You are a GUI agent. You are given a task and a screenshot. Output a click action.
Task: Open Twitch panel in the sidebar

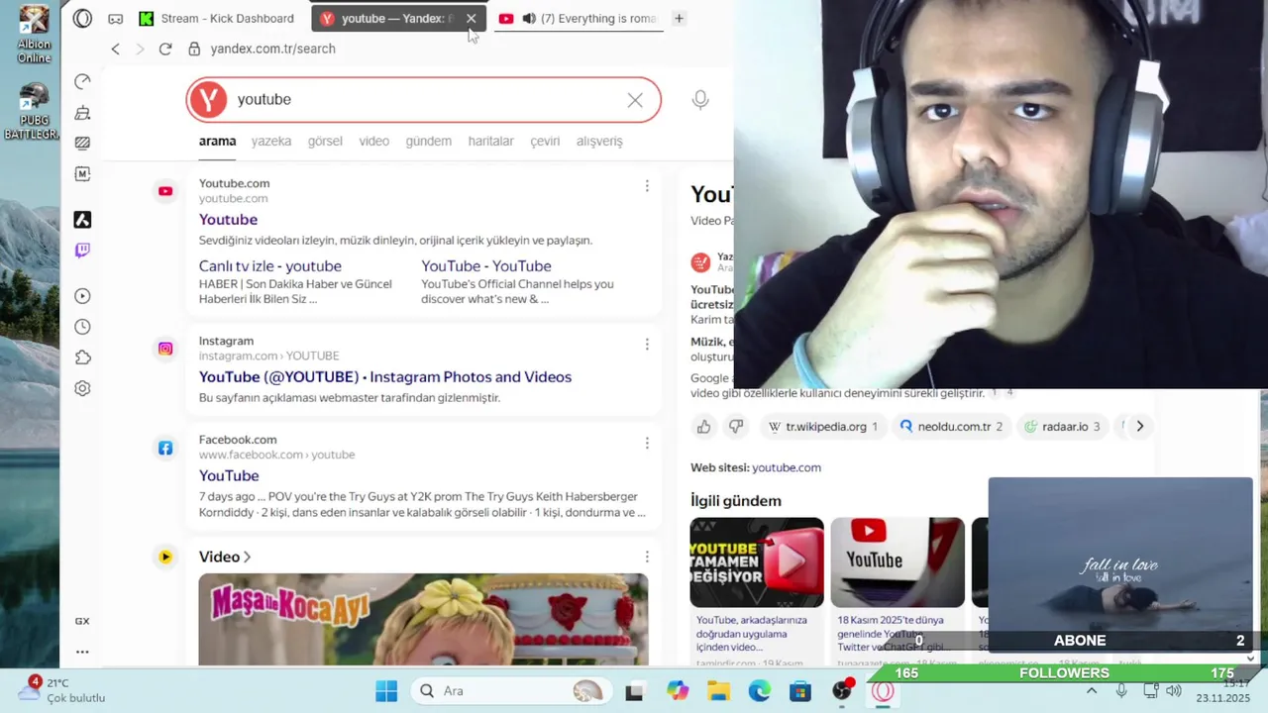pos(83,251)
